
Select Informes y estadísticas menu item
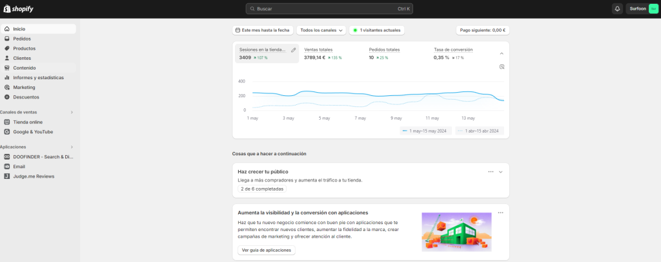[x=38, y=77]
